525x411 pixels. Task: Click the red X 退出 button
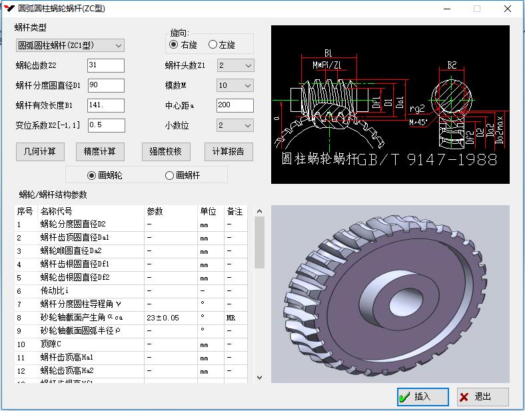pos(483,397)
